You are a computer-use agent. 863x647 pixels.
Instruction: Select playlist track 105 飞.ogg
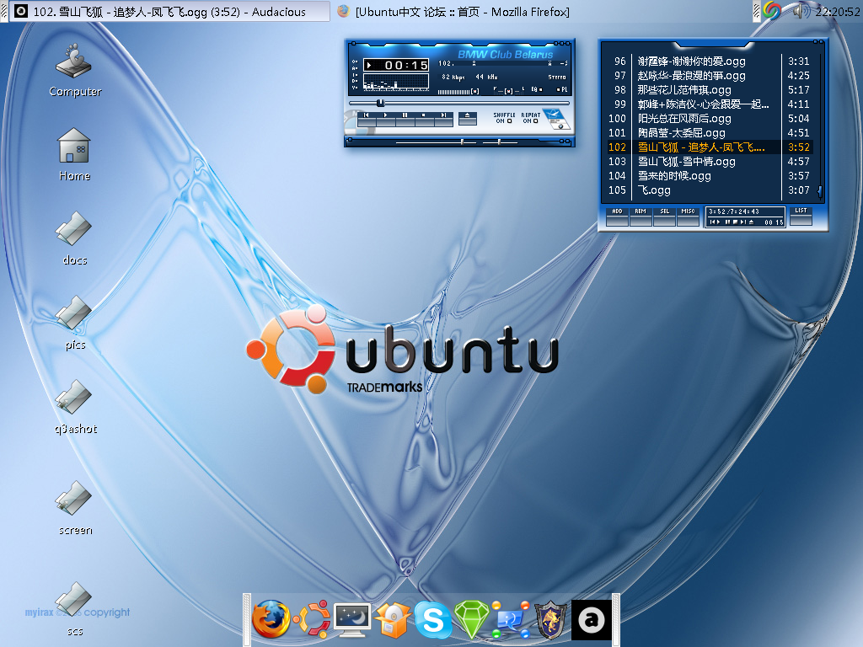click(709, 190)
